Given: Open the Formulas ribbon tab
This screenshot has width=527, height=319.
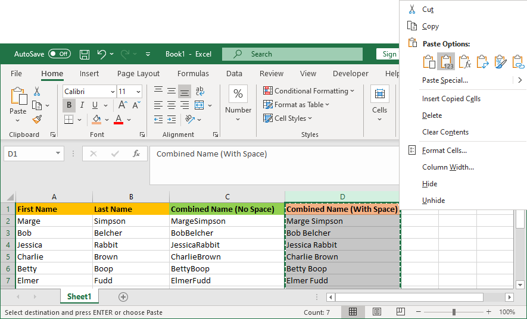Looking at the screenshot, I should click(193, 74).
